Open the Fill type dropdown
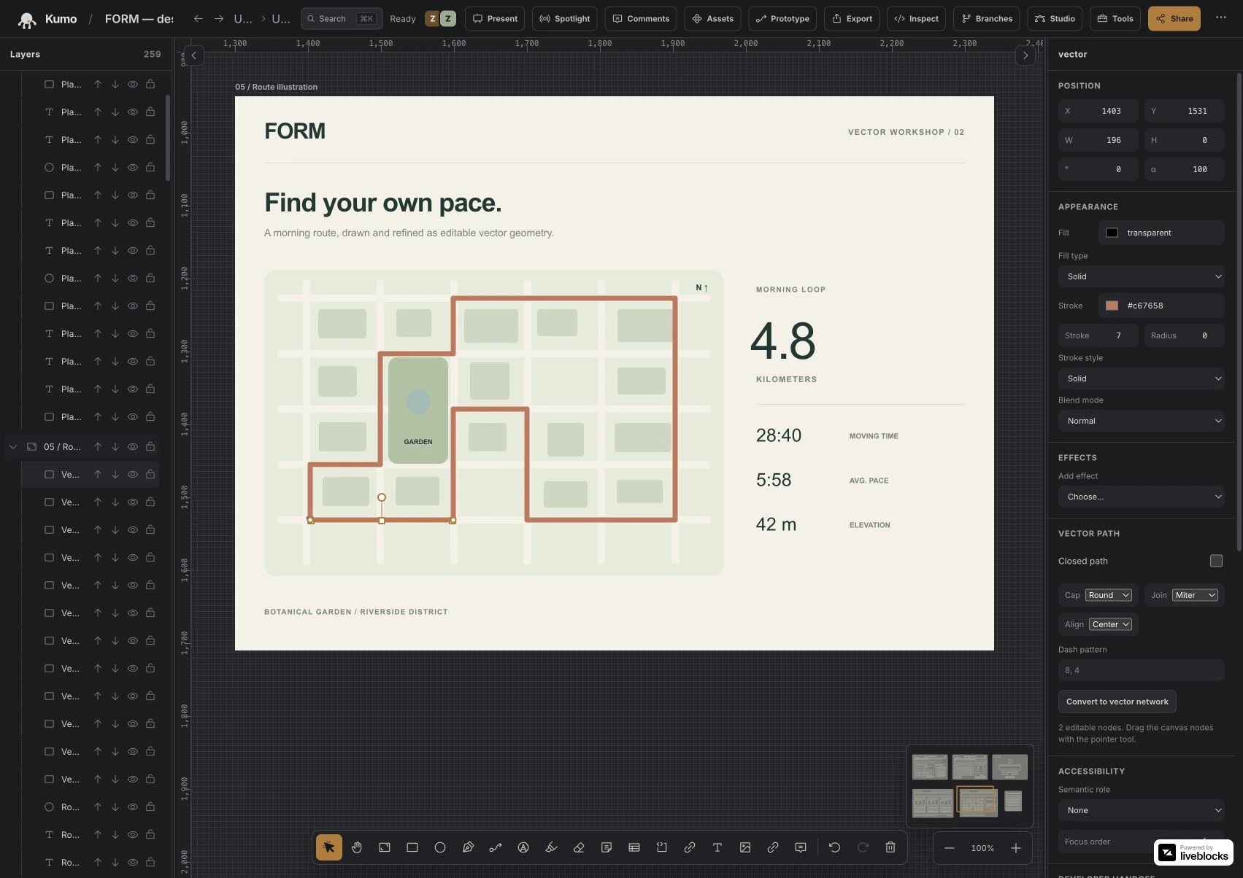 tap(1142, 276)
